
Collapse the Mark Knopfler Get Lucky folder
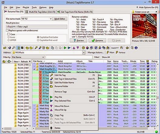click(x=34, y=69)
